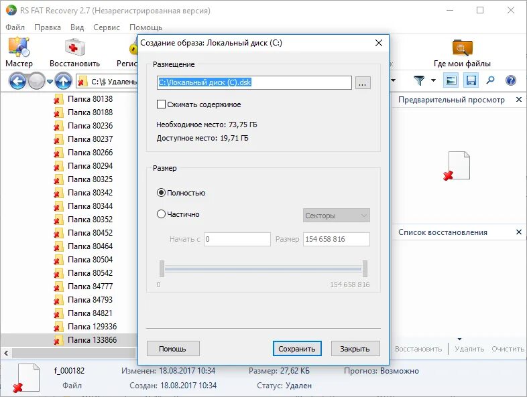Click the image file path input field
This screenshot has height=397, width=527.
pos(254,82)
